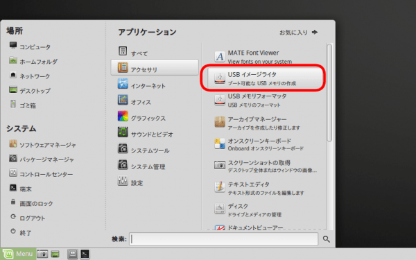Open the Terminal (端末) entry
Image resolution: width=416 pixels, height=260 pixels.
(20, 189)
